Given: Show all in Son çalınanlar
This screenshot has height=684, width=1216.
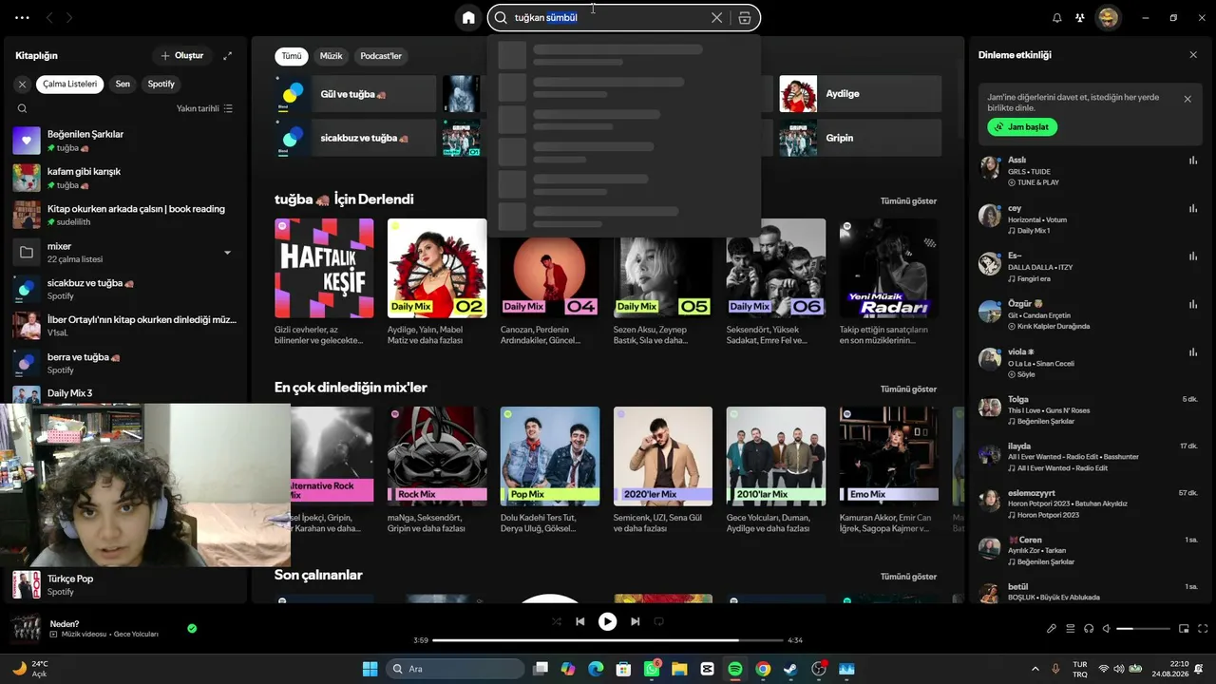Looking at the screenshot, I should (x=908, y=577).
